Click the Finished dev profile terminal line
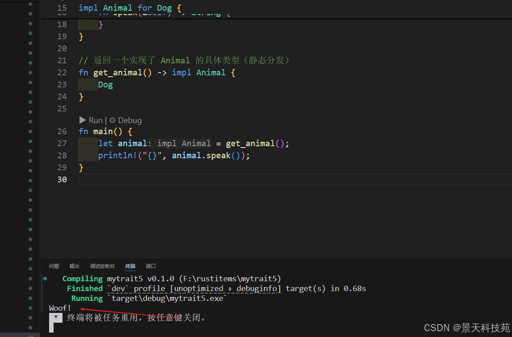512x337 pixels. point(216,288)
